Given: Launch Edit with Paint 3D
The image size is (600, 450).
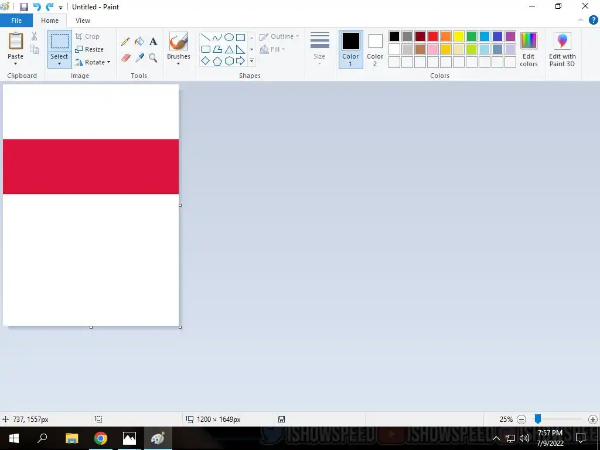Looking at the screenshot, I should [x=562, y=49].
